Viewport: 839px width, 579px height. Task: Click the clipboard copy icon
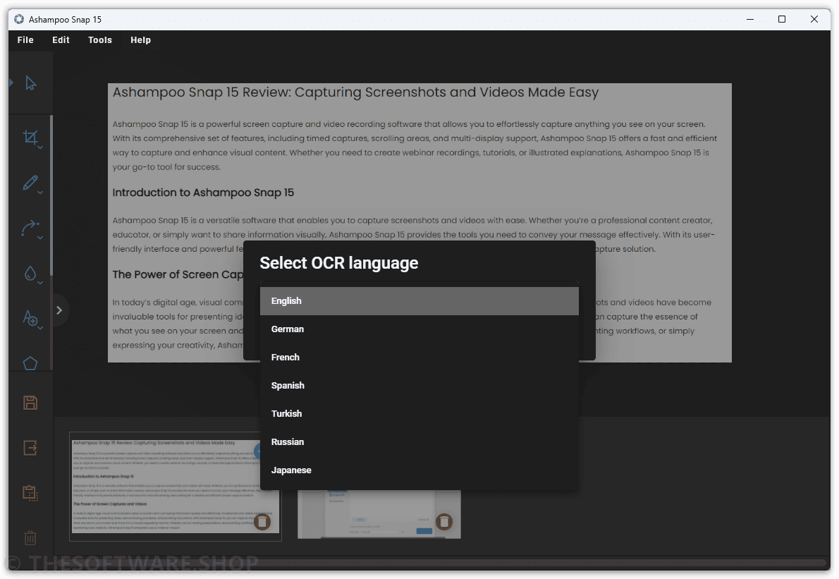pyautogui.click(x=30, y=492)
